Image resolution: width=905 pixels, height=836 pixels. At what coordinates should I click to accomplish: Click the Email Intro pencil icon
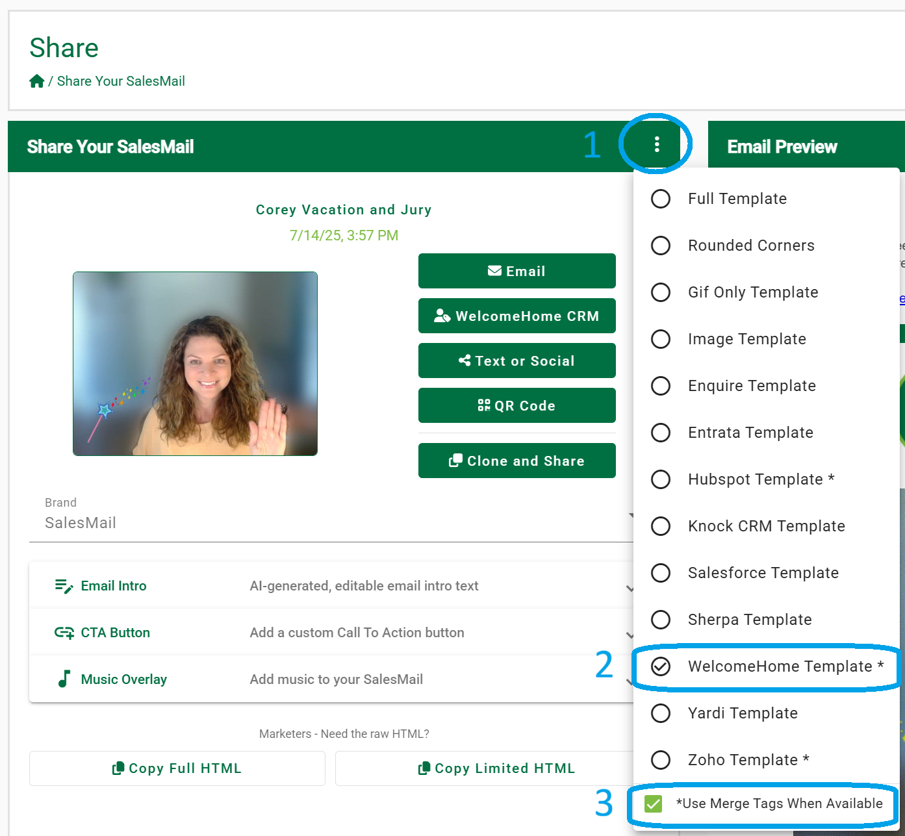64,586
